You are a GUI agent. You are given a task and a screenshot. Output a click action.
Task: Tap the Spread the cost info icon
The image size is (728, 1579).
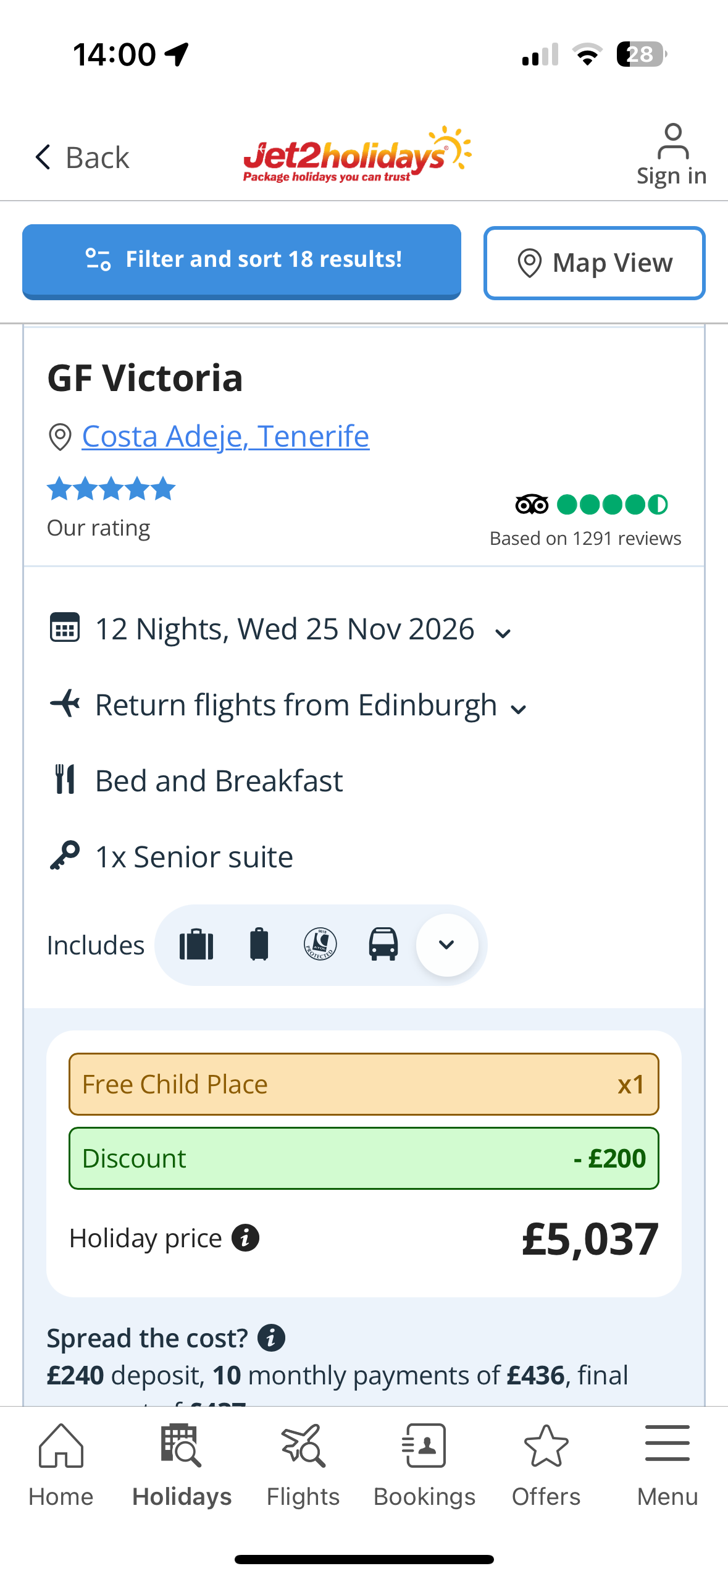(271, 1338)
